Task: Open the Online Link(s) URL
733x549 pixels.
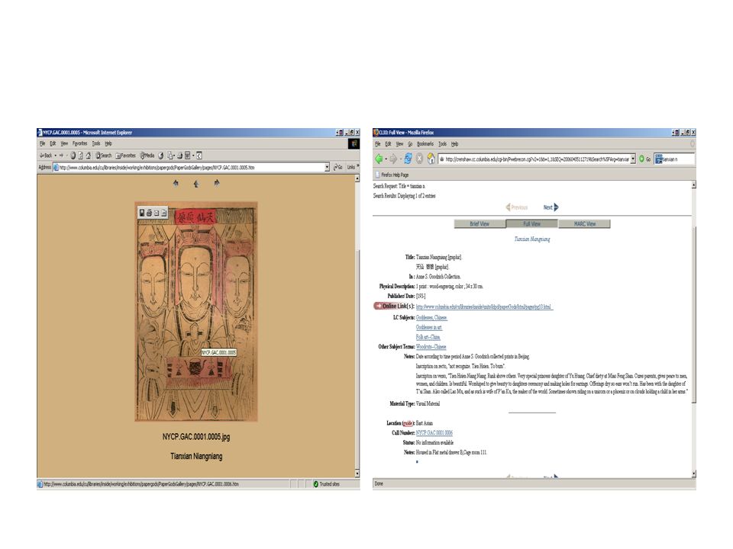Action: [x=484, y=307]
